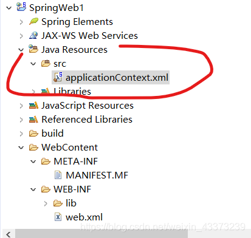Collapse the WebContent folder node
Screen dimensions: 251x238
coord(21,148)
